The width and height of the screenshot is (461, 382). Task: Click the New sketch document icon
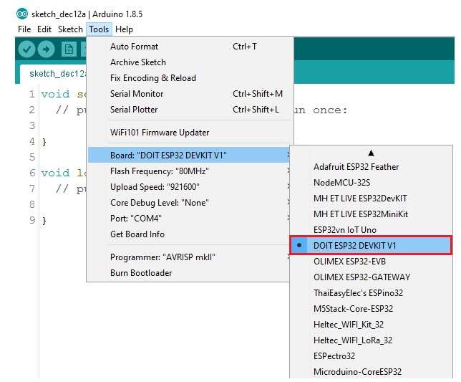(69, 49)
